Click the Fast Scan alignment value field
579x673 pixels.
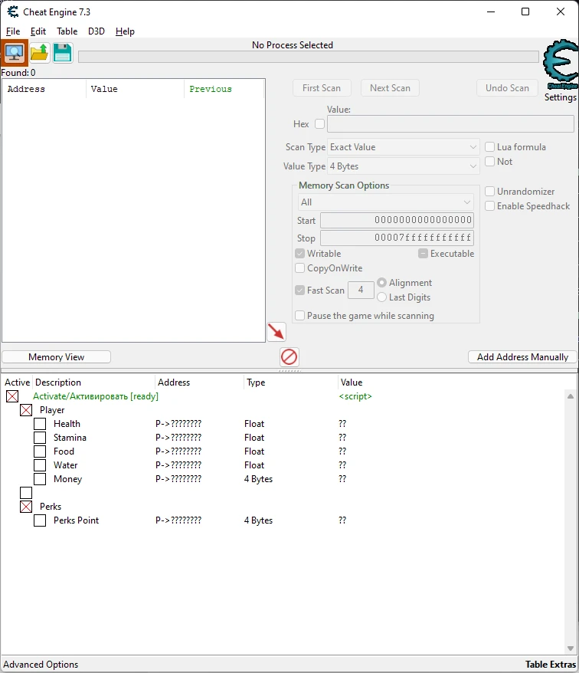[x=361, y=291]
